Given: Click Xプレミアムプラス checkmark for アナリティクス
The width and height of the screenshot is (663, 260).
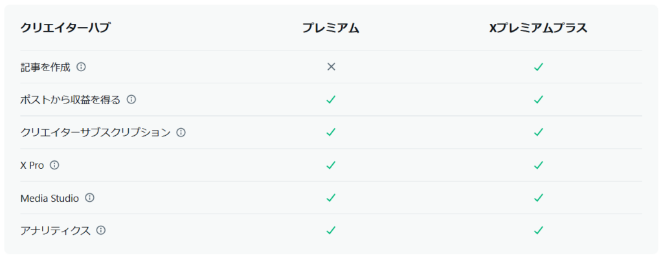Looking at the screenshot, I should click(x=538, y=230).
